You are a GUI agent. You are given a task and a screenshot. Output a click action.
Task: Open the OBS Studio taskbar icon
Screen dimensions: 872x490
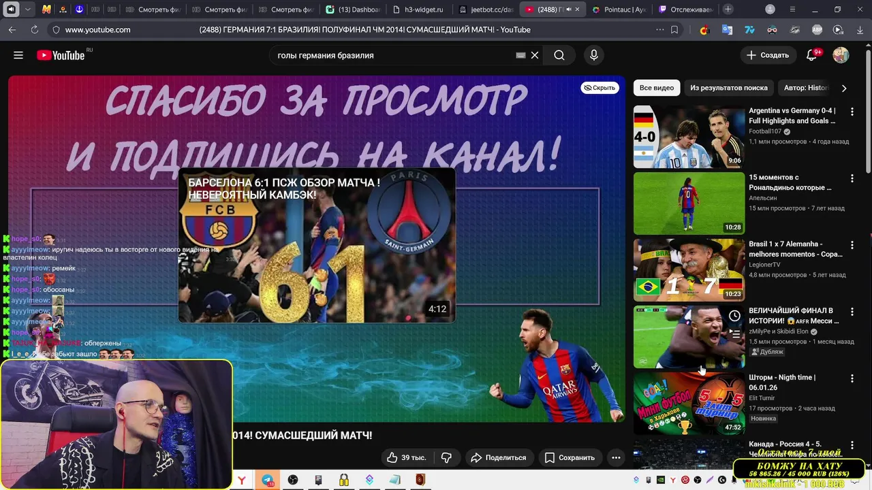[x=293, y=480]
